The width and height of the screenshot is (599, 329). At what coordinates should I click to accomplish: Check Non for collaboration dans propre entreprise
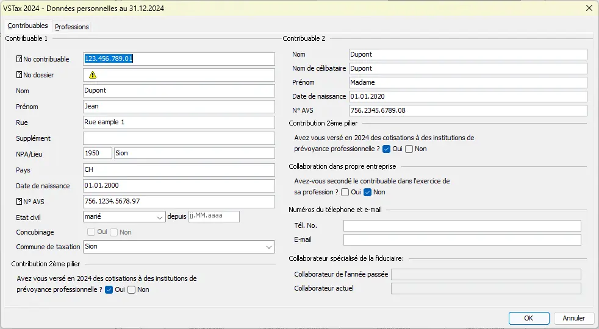[x=367, y=192]
